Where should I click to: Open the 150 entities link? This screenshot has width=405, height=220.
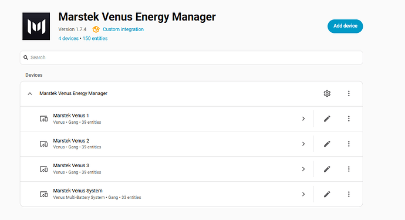(95, 39)
